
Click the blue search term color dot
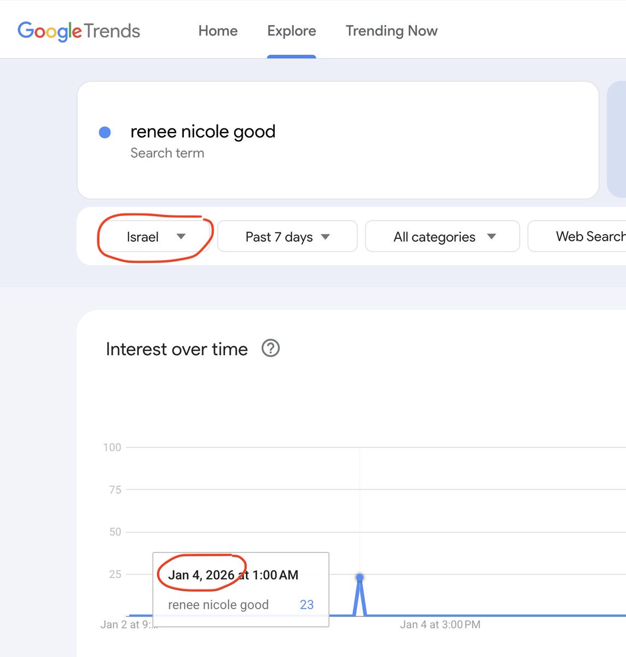click(105, 132)
